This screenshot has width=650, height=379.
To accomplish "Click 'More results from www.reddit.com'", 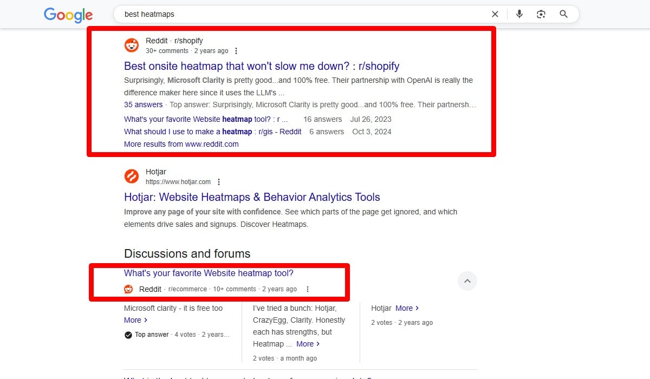I will 181,144.
